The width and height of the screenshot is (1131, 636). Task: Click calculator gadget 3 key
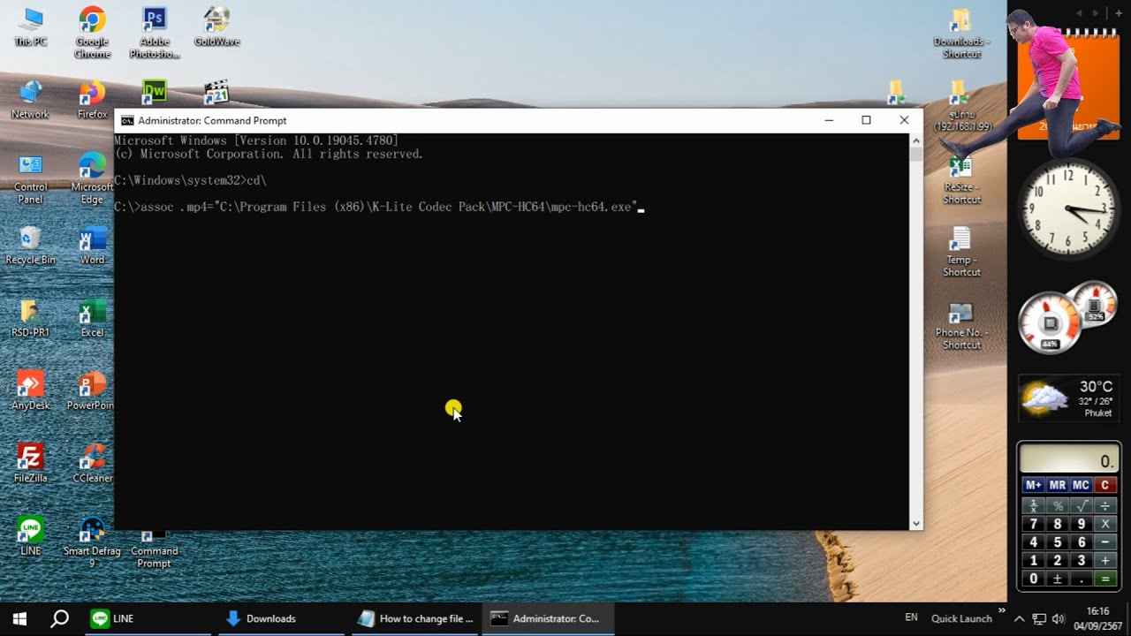tap(1081, 560)
